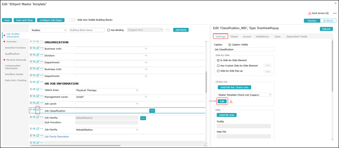Click the Edit button under Choice List
339x148 pixels.
tap(222, 101)
